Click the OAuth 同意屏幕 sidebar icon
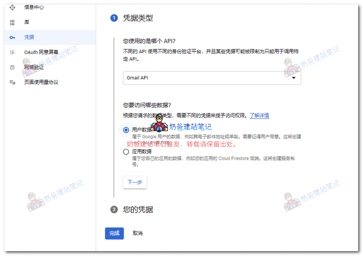This screenshot has height=256, width=363. pos(11,52)
